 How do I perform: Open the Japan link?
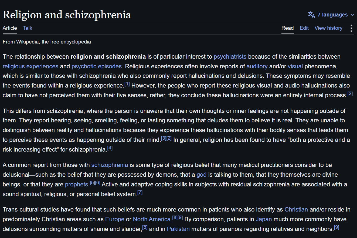click(x=264, y=219)
